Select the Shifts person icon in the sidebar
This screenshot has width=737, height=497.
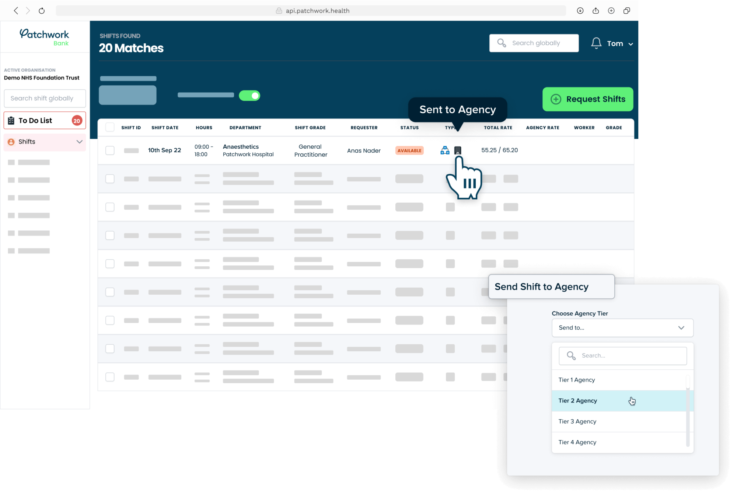[10, 142]
